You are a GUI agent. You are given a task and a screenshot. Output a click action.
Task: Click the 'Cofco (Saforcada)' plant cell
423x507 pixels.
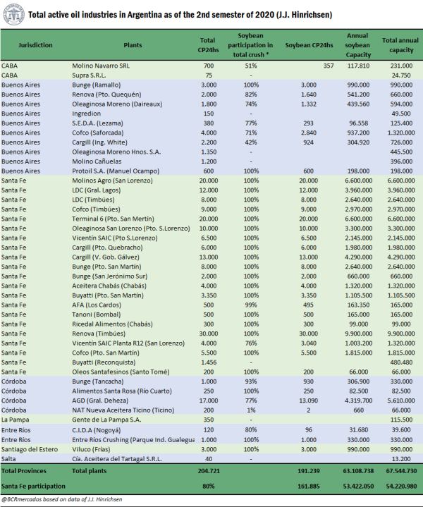point(98,133)
